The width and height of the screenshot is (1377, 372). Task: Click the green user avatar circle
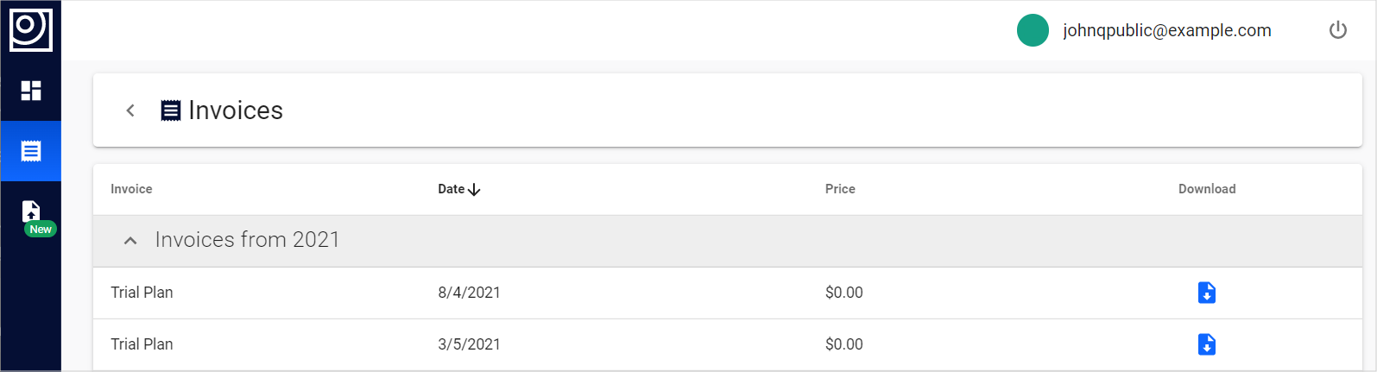(1033, 30)
